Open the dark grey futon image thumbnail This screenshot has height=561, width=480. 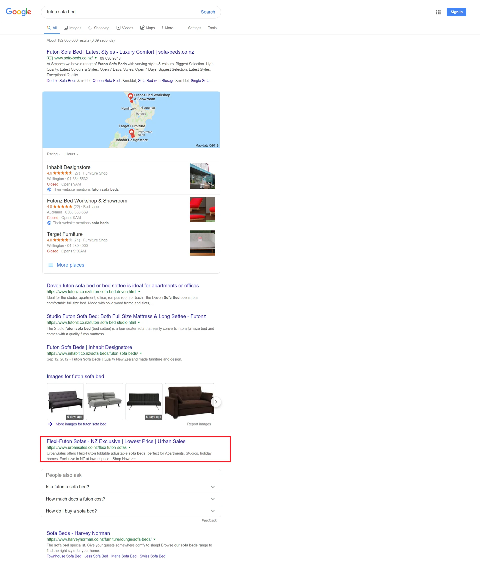pyautogui.click(x=65, y=401)
